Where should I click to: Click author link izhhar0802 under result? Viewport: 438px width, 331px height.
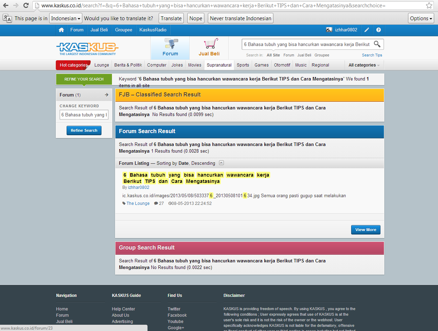point(138,187)
